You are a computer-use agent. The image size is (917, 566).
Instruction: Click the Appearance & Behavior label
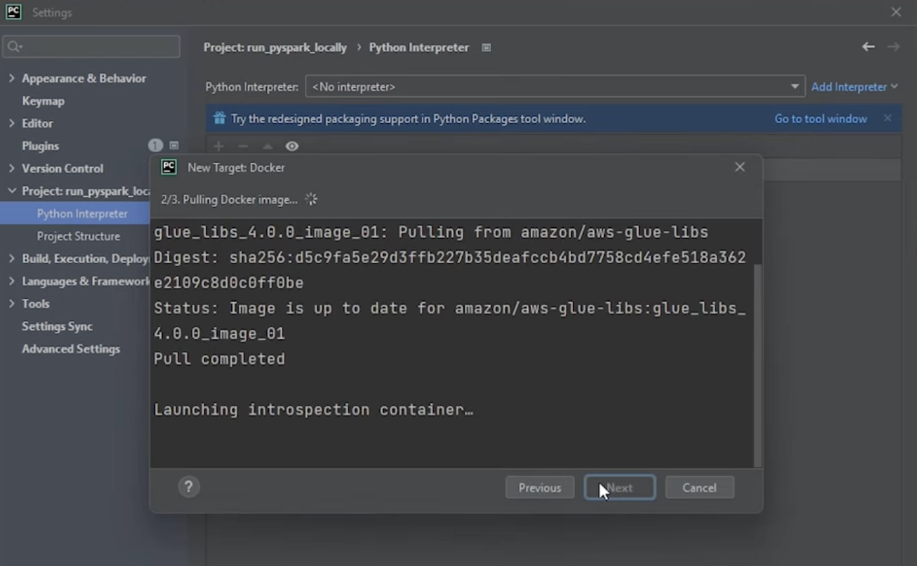[84, 78]
